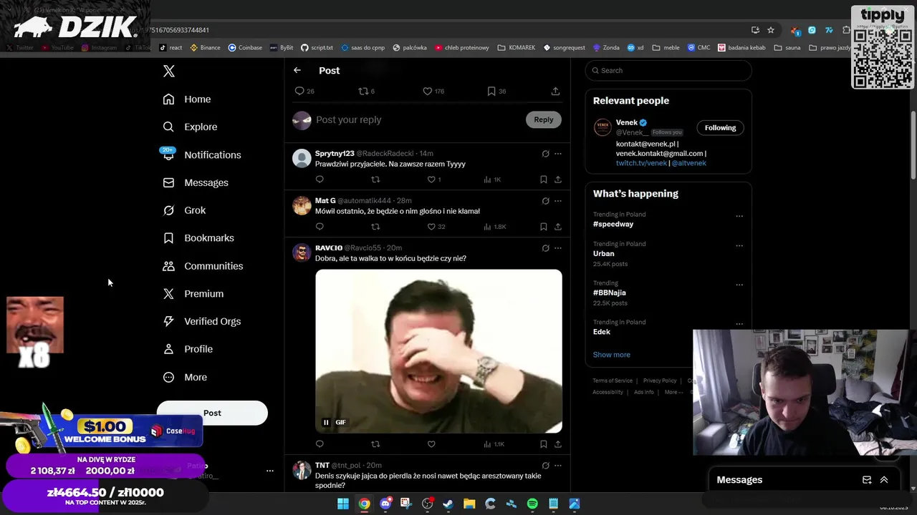
Task: Open Verified Orgs in the sidebar
Action: tap(202, 321)
